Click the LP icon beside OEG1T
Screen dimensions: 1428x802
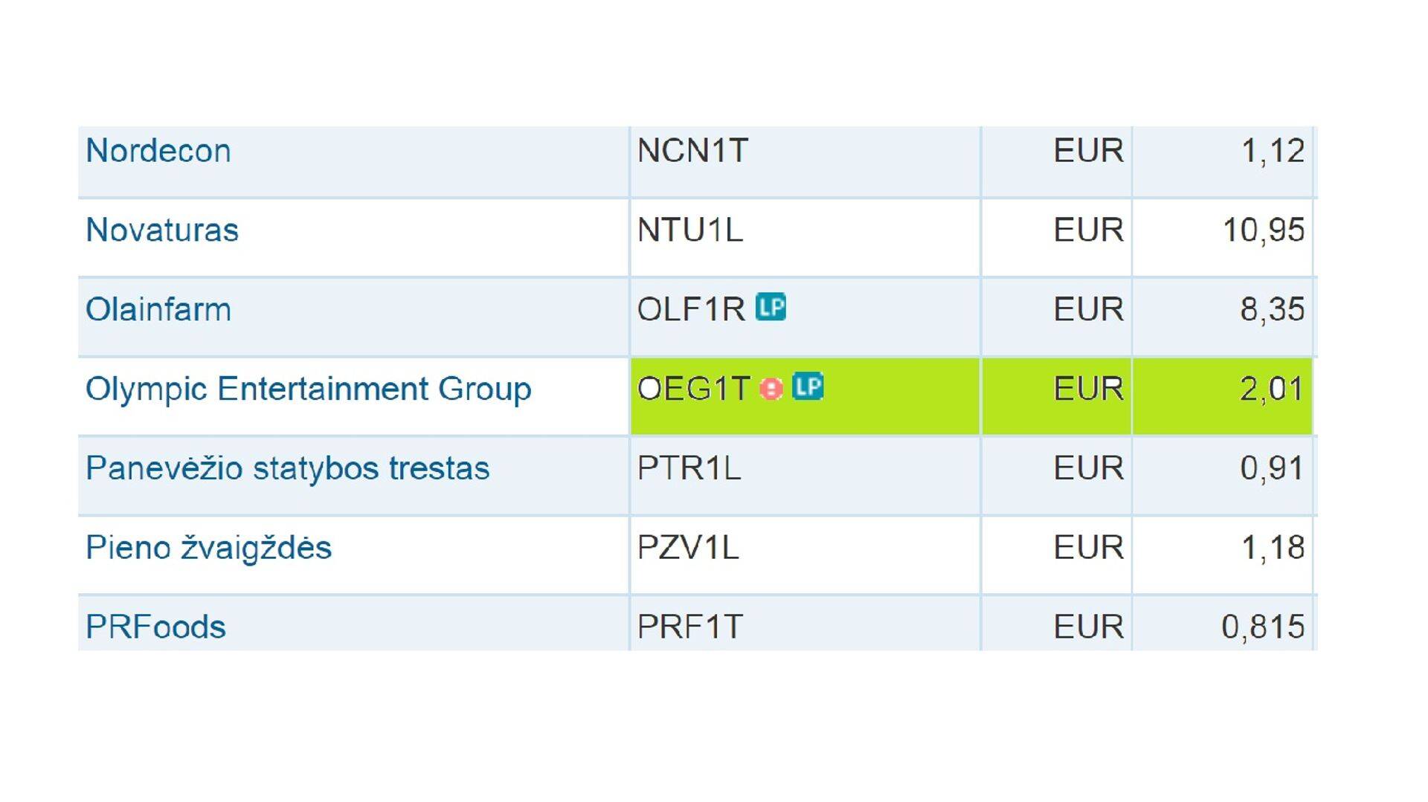(x=808, y=387)
